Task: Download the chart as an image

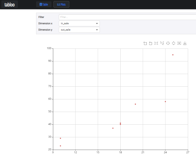Action: point(185,43)
